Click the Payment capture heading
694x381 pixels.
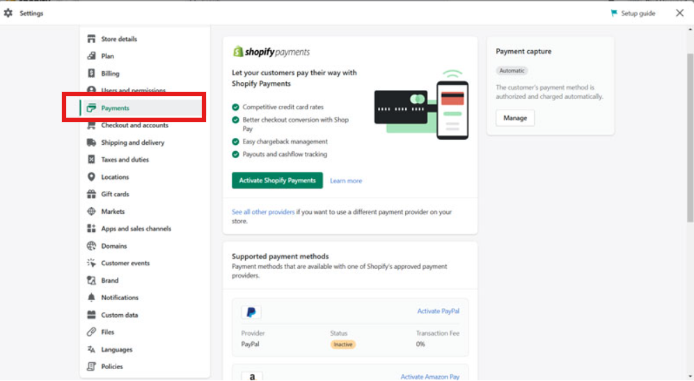(x=523, y=52)
